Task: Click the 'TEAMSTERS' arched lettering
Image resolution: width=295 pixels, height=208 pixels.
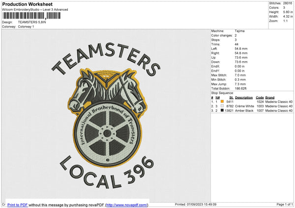Action: point(106,58)
